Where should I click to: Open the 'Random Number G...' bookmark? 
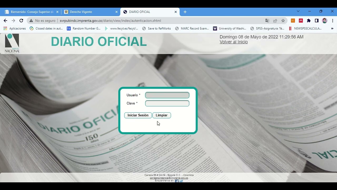tap(84, 28)
